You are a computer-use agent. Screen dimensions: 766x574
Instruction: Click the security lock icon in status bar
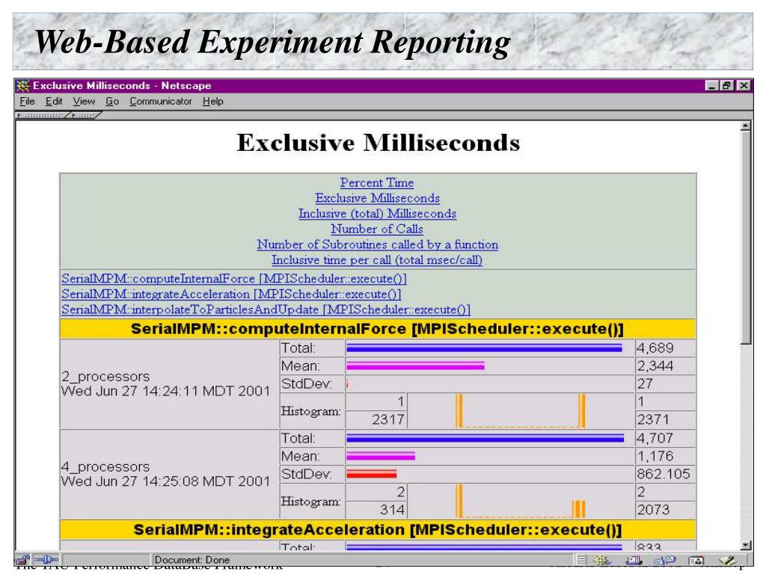pos(22,559)
